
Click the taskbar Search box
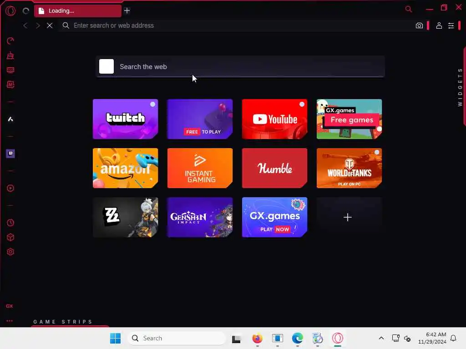pyautogui.click(x=177, y=338)
